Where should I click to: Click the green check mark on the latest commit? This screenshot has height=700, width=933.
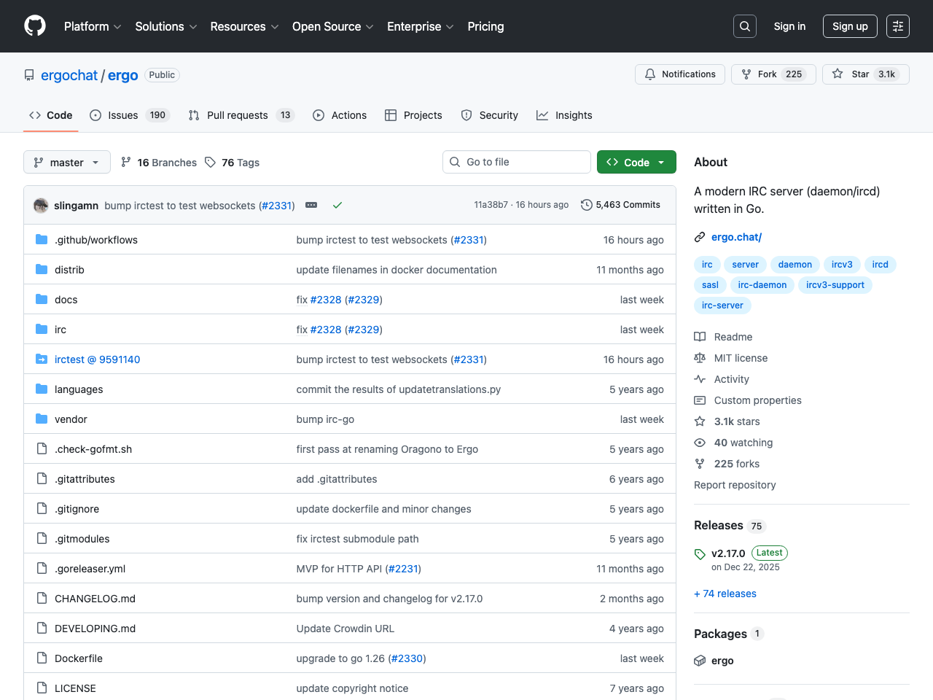pos(337,205)
